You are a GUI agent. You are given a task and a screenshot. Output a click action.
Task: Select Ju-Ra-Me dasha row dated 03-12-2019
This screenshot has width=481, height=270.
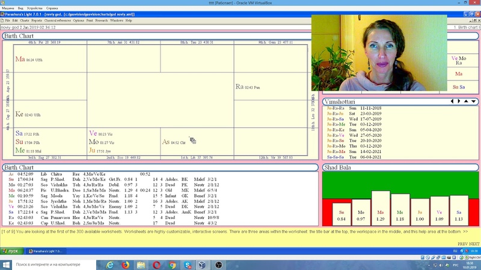click(x=354, y=124)
